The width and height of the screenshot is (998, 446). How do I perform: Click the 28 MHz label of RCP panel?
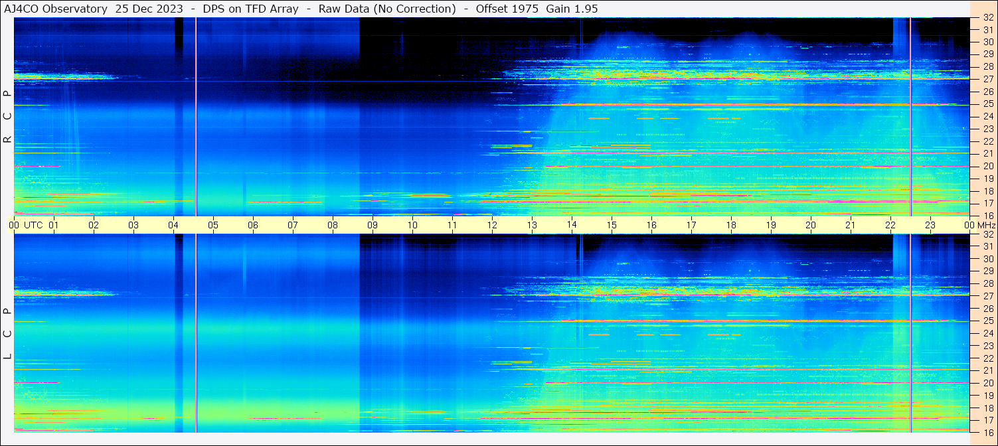tap(988, 67)
